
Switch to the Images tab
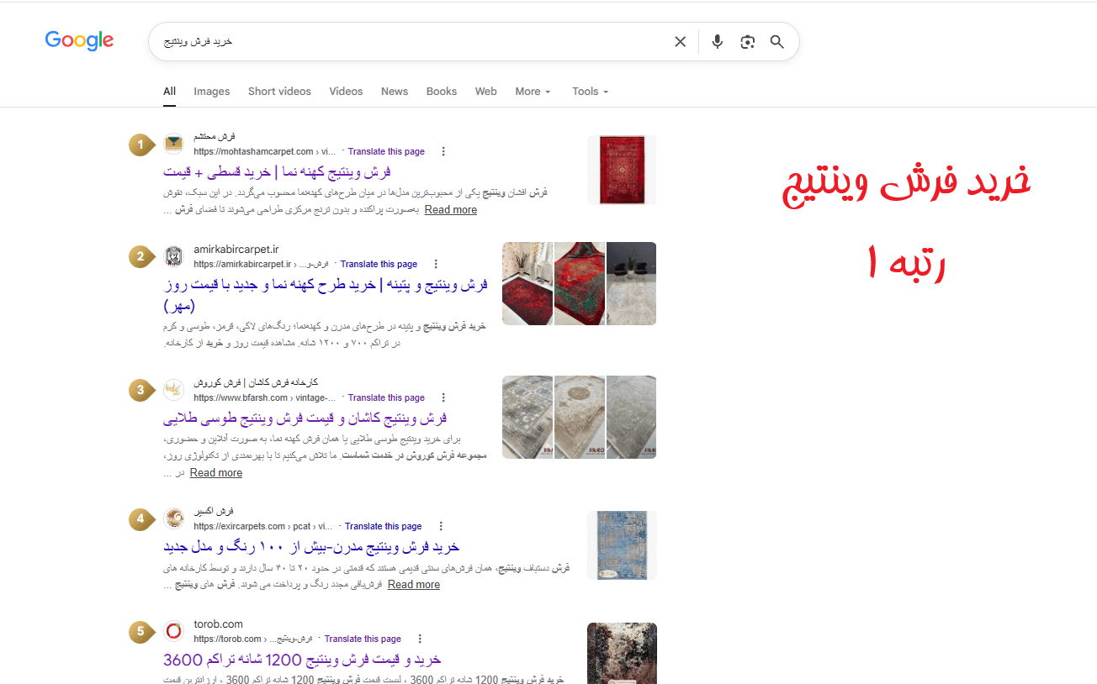click(x=211, y=92)
